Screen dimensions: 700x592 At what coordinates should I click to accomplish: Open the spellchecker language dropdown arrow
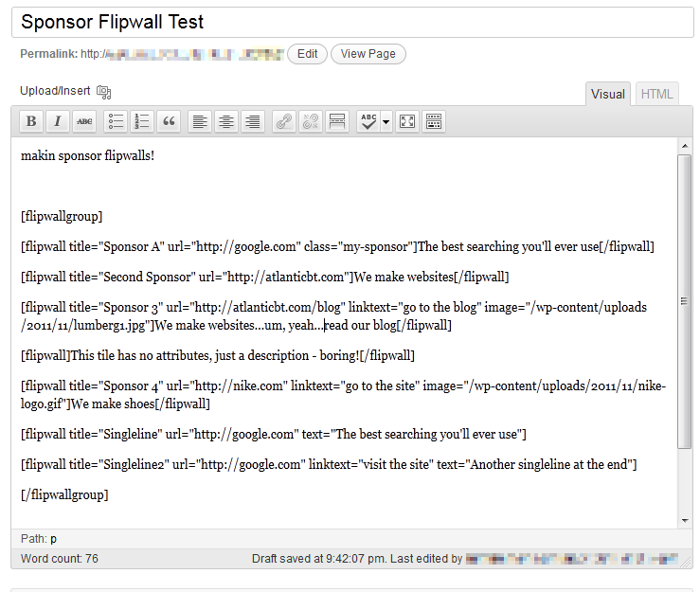pos(386,121)
